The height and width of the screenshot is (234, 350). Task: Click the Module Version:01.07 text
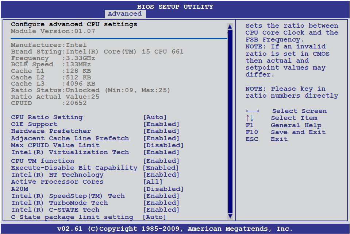pos(53,31)
